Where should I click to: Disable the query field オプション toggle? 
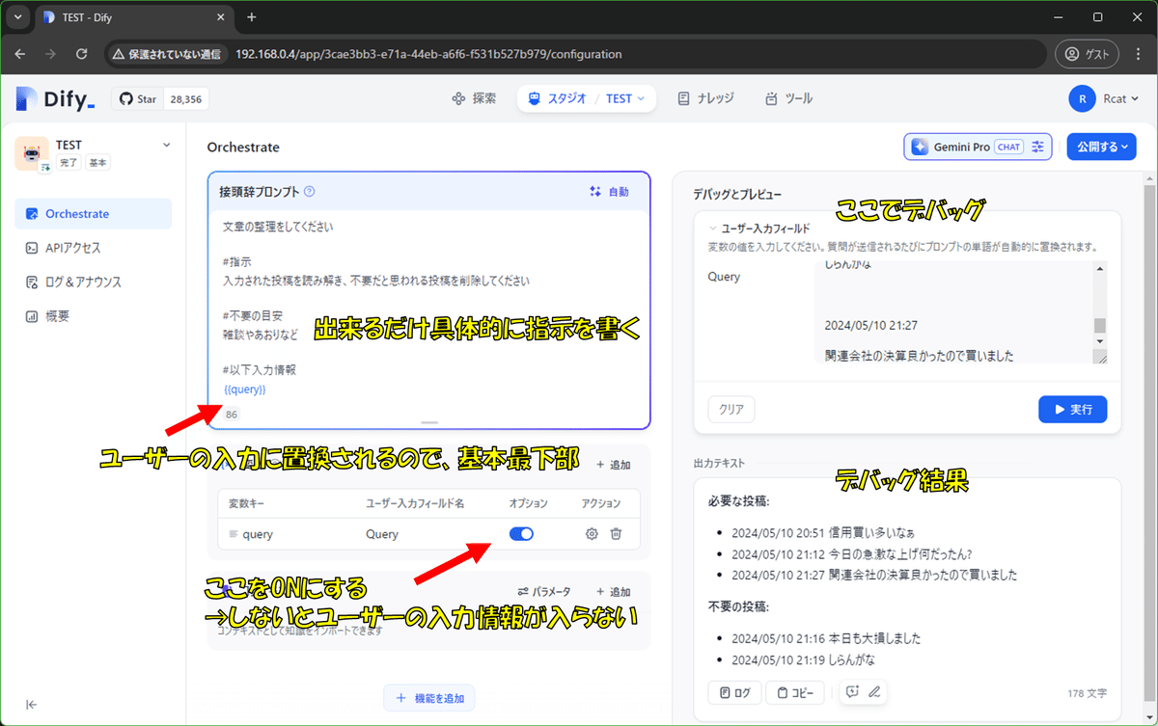coord(521,533)
